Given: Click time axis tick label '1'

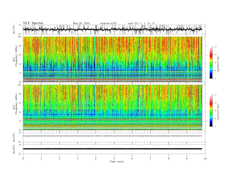Looking at the screenshot, I should (41, 159).
